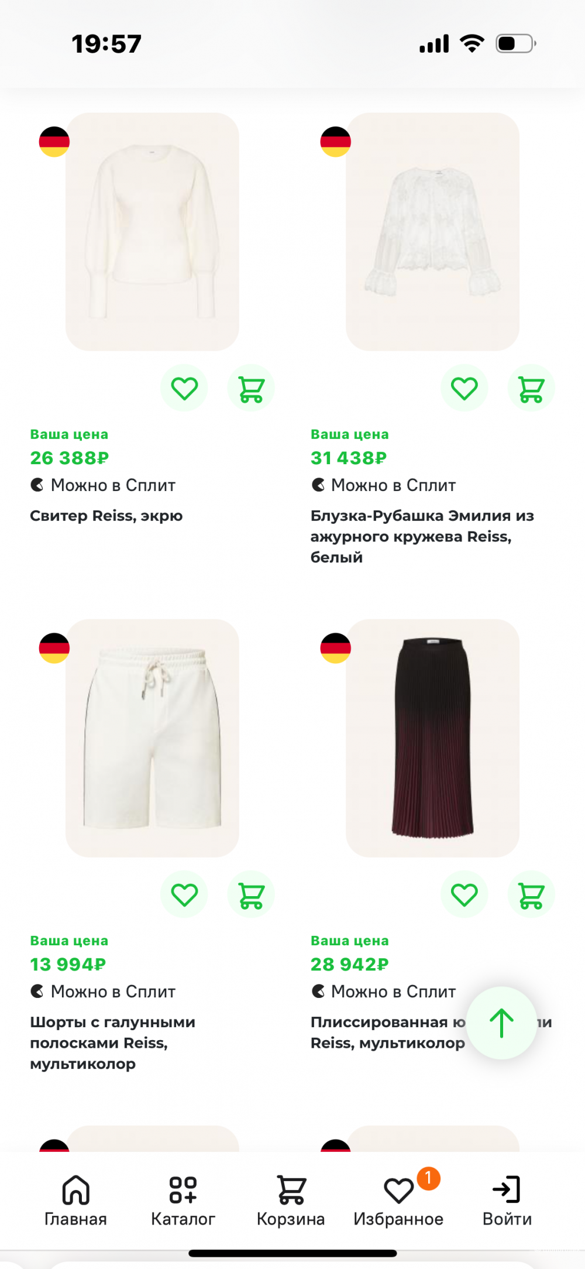Open the Свитер Reiss, экрю product title
The height and width of the screenshot is (1269, 585).
pyautogui.click(x=106, y=516)
